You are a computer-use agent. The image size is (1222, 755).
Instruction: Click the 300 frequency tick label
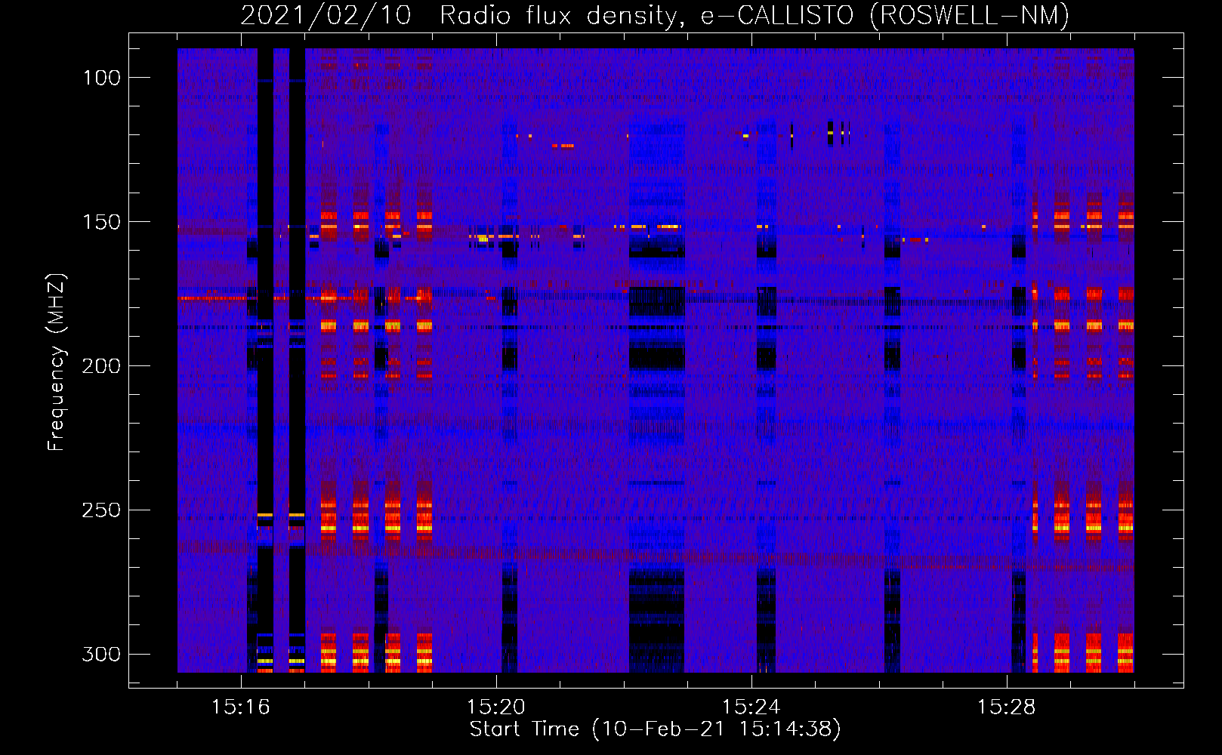(102, 655)
